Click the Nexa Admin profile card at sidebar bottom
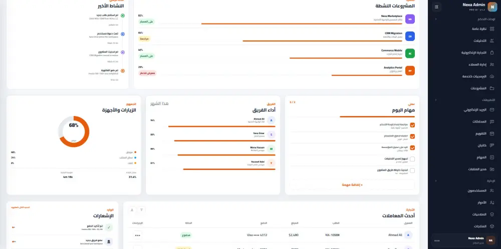 (464, 240)
